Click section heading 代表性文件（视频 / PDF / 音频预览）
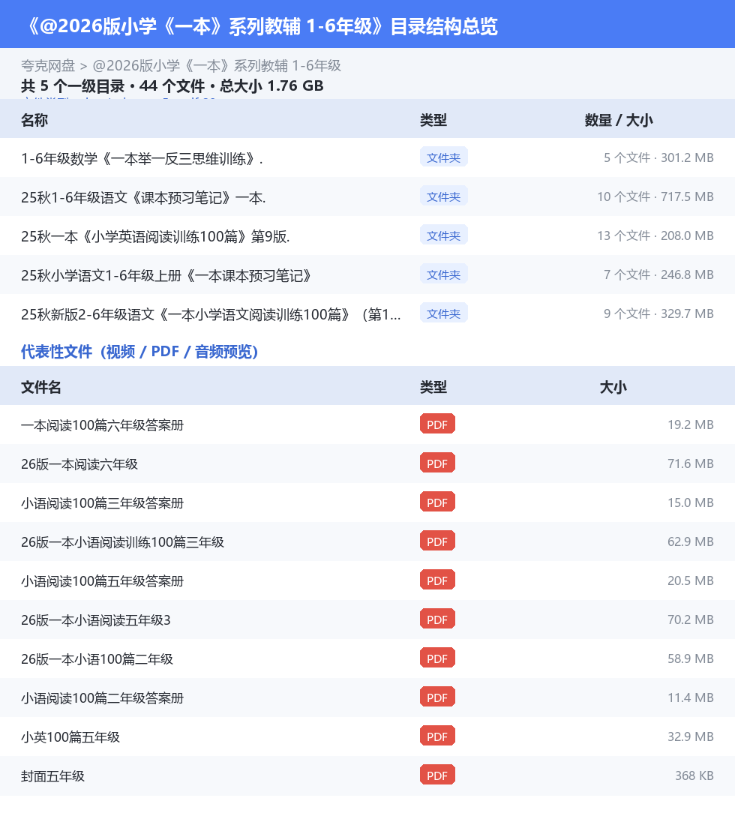The width and height of the screenshot is (735, 819). pos(139,352)
